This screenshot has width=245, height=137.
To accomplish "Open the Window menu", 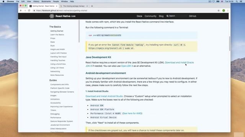I will (x=64, y=2).
